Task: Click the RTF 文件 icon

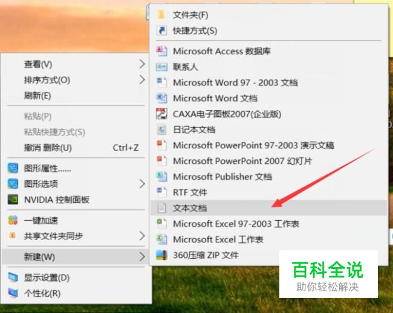Action: click(161, 192)
